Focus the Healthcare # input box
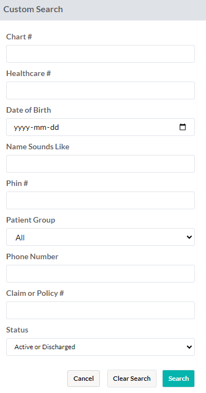Viewport: 206px width, 393px height. tap(101, 90)
